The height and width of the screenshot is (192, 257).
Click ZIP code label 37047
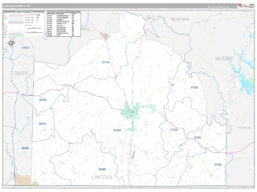click(26, 48)
